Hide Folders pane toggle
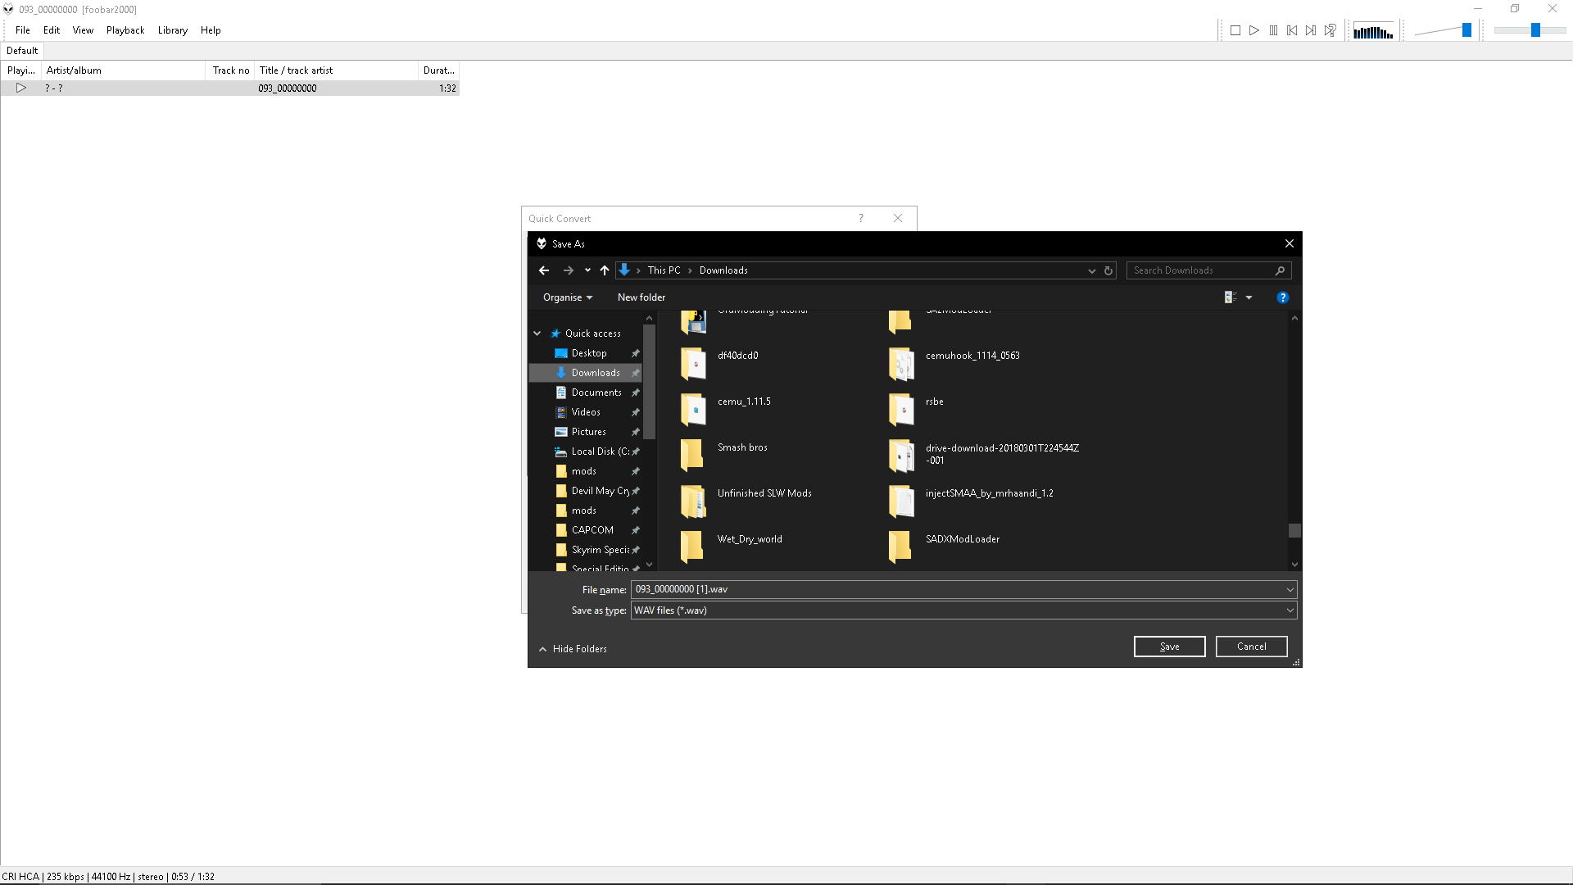1573x885 pixels. click(573, 649)
